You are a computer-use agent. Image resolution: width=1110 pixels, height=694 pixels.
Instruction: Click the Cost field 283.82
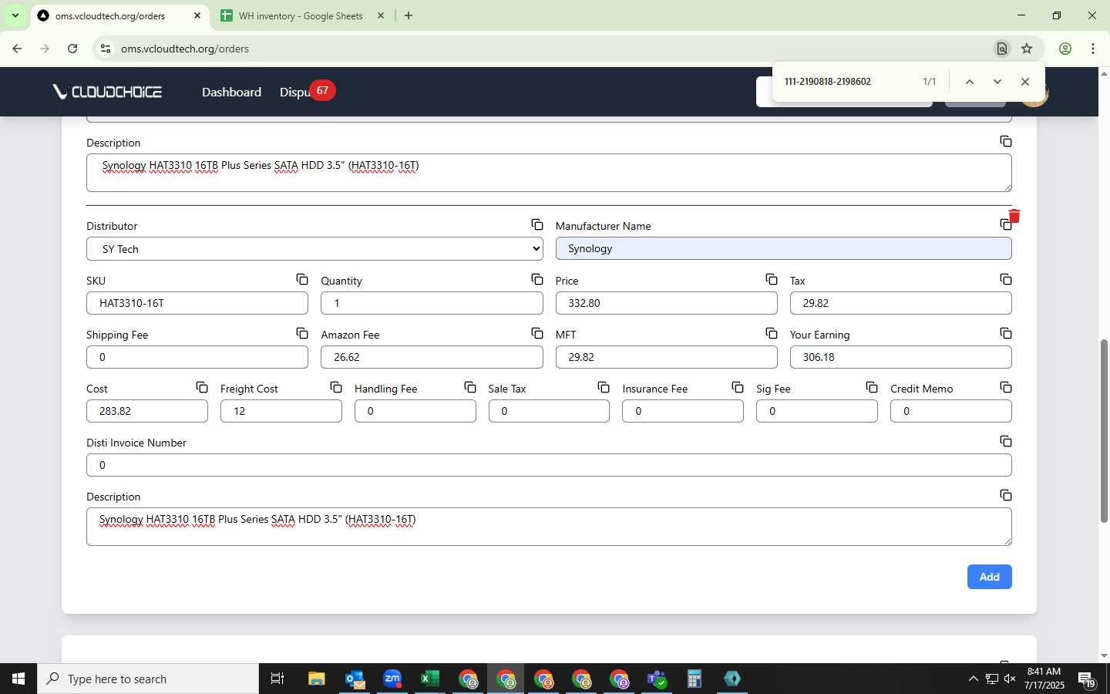(x=147, y=411)
